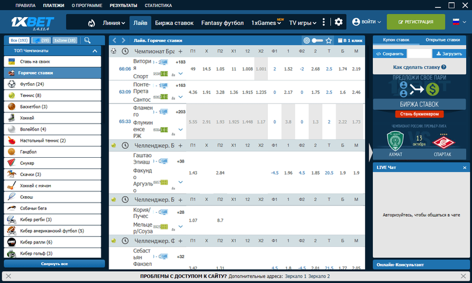Click the 1XBET logo
The image size is (472, 283).
pos(32,23)
